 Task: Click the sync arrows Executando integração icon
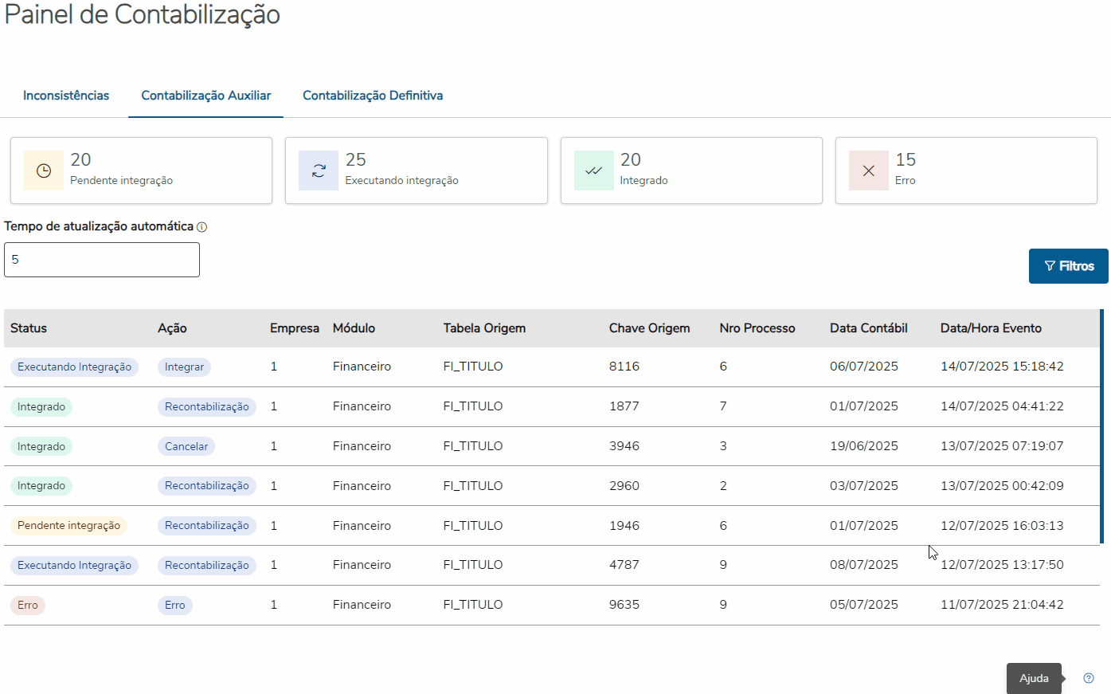click(x=319, y=171)
